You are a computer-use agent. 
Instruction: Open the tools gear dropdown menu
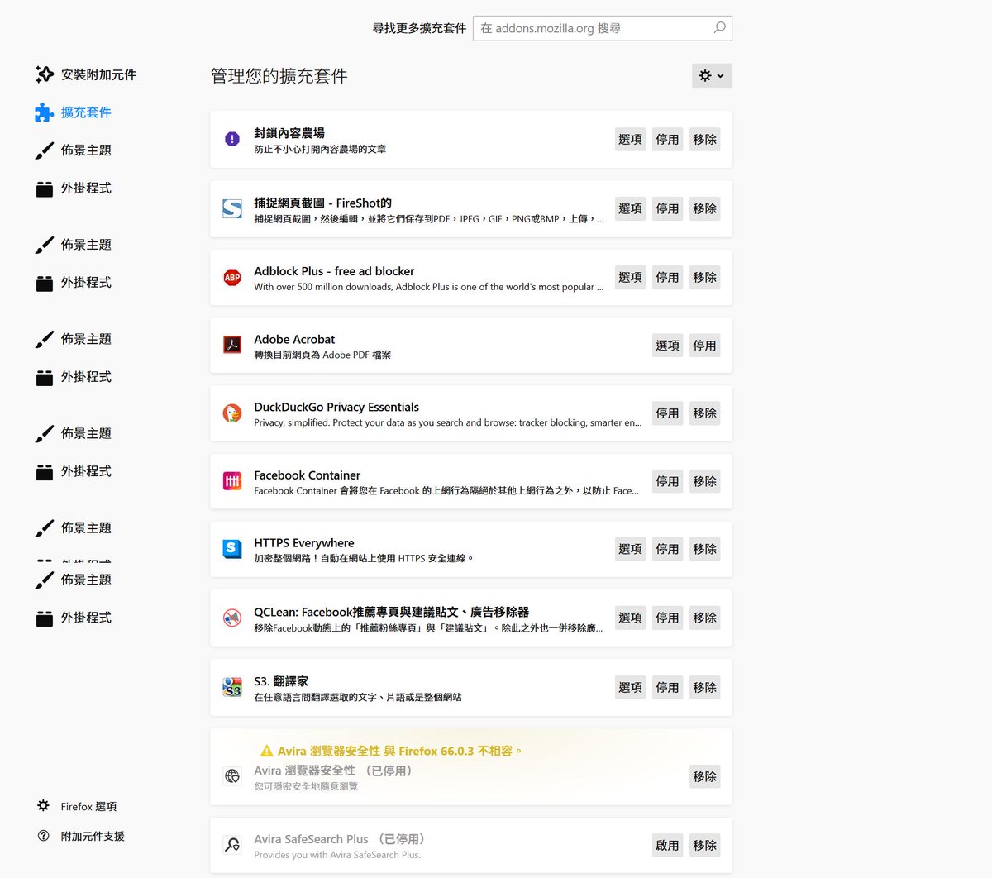[711, 75]
